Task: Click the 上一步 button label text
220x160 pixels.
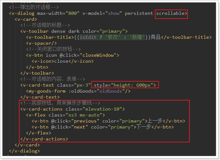Action: pyautogui.click(x=155, y=121)
